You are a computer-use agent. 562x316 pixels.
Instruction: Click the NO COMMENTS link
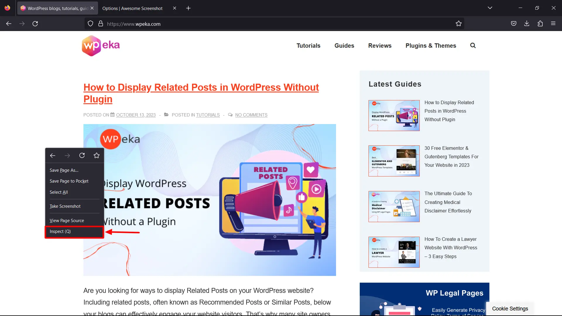[251, 115]
